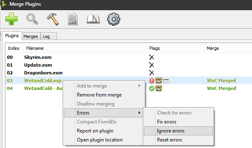Sort by the Merge column header
Image resolution: width=252 pixels, height=148 pixels.
pos(228,48)
